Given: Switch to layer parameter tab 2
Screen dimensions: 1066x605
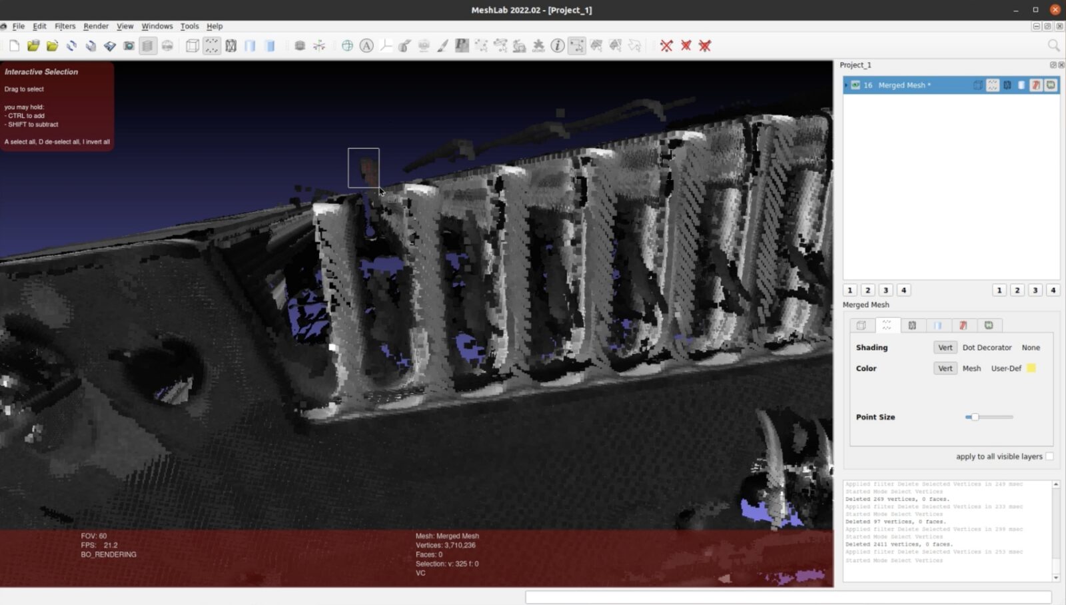Looking at the screenshot, I should (x=867, y=290).
